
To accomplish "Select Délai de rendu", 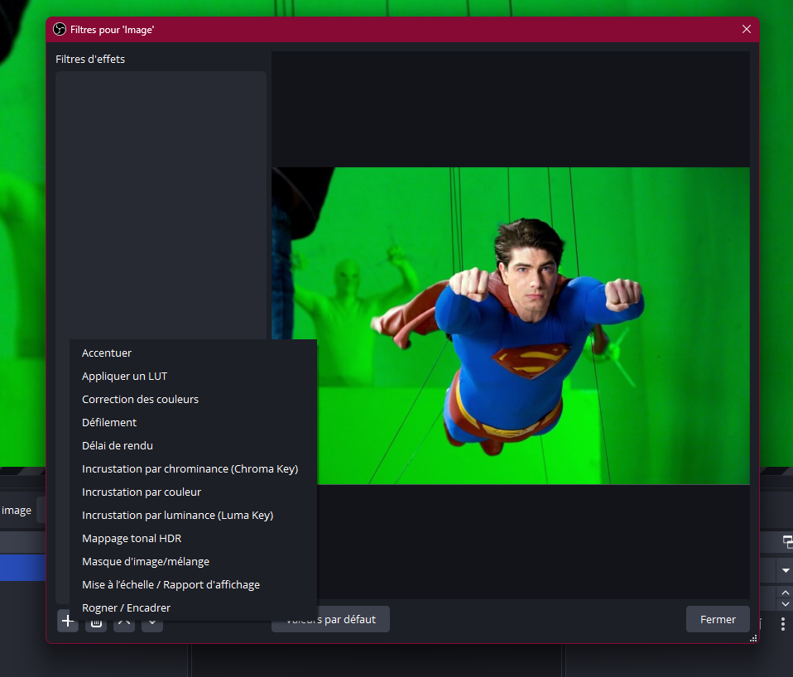I will tap(193, 446).
